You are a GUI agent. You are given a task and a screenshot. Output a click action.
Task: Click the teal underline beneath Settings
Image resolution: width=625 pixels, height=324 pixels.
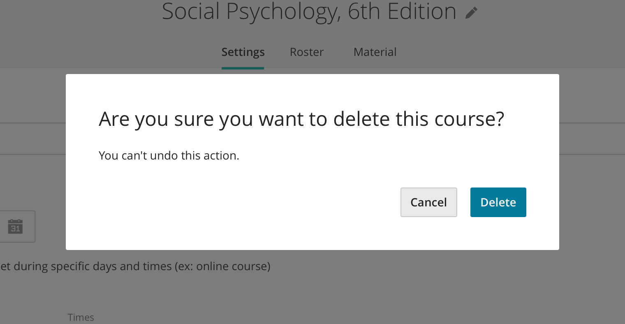[243, 68]
